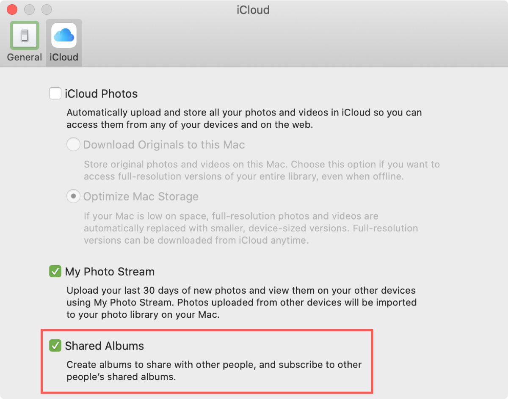This screenshot has height=399, width=508.
Task: Switch to the General tab label
Action: click(25, 57)
